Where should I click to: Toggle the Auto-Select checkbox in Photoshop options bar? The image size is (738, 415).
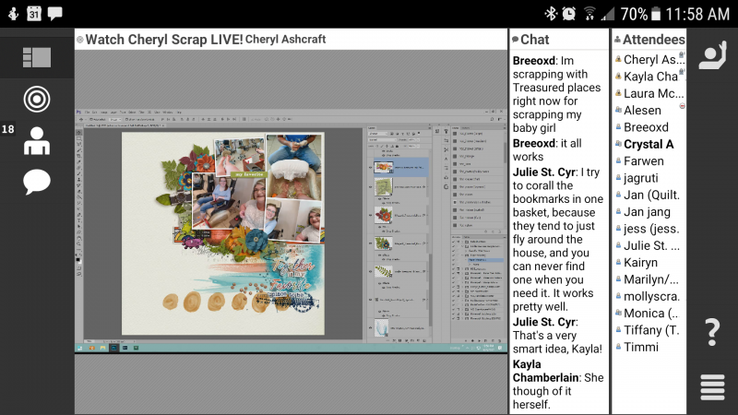coord(91,120)
